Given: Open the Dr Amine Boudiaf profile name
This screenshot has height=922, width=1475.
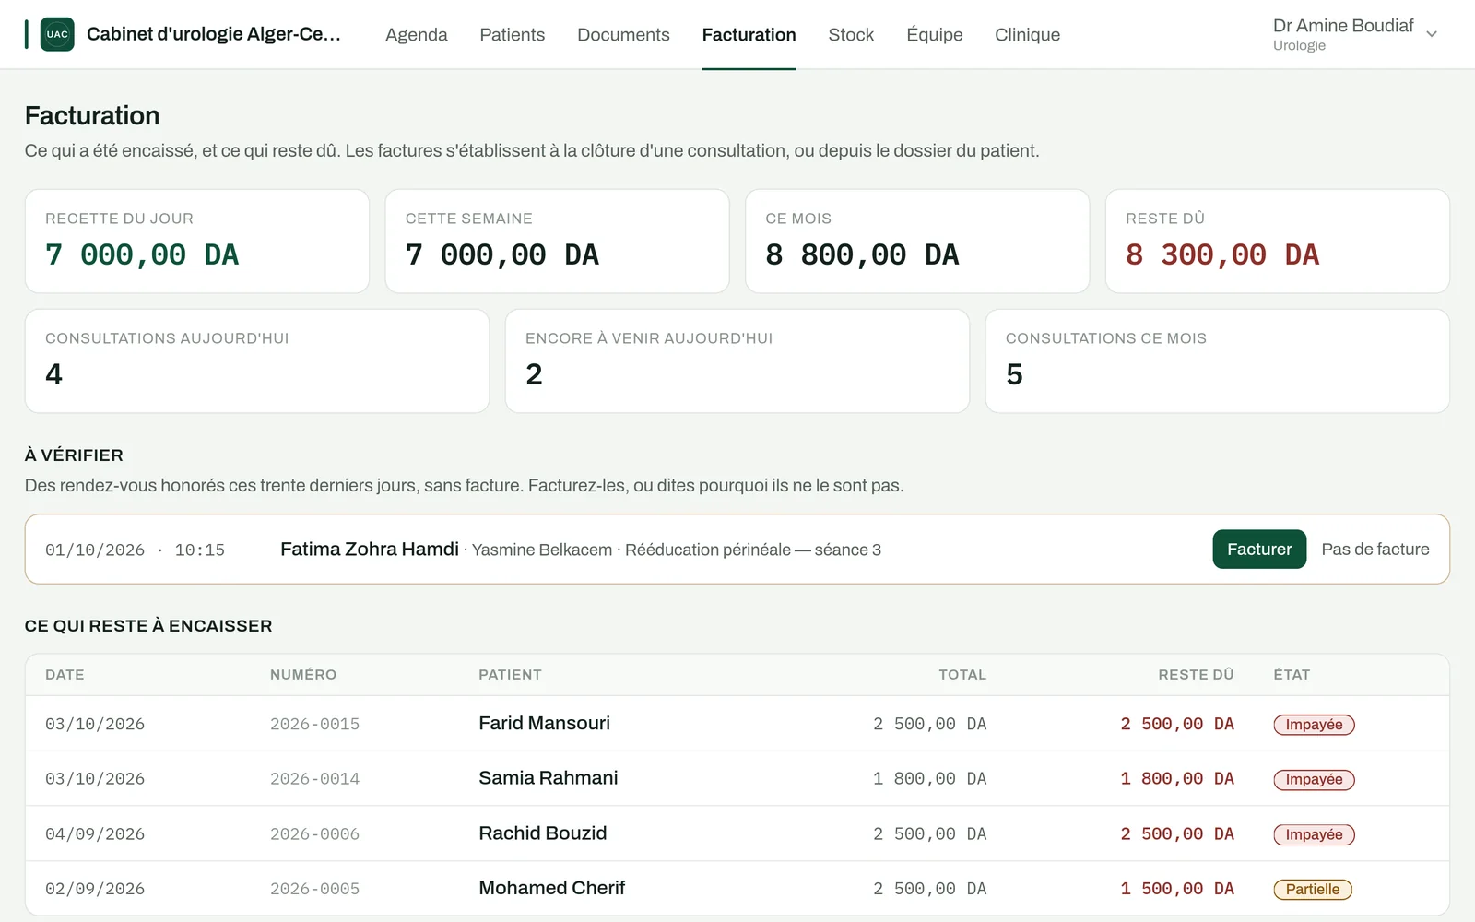Looking at the screenshot, I should (1343, 26).
